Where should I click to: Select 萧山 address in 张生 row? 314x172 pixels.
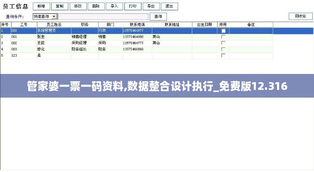pyautogui.click(x=172, y=37)
